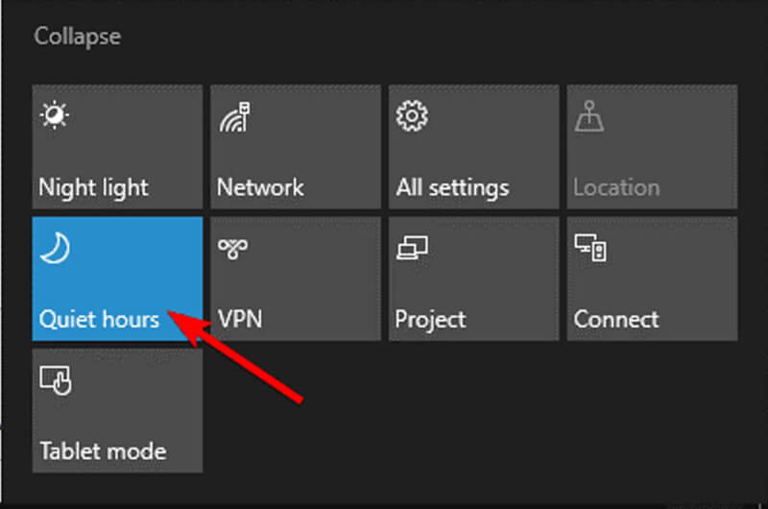Open All settings via gear icon
Screen dimensions: 768x509
412,116
